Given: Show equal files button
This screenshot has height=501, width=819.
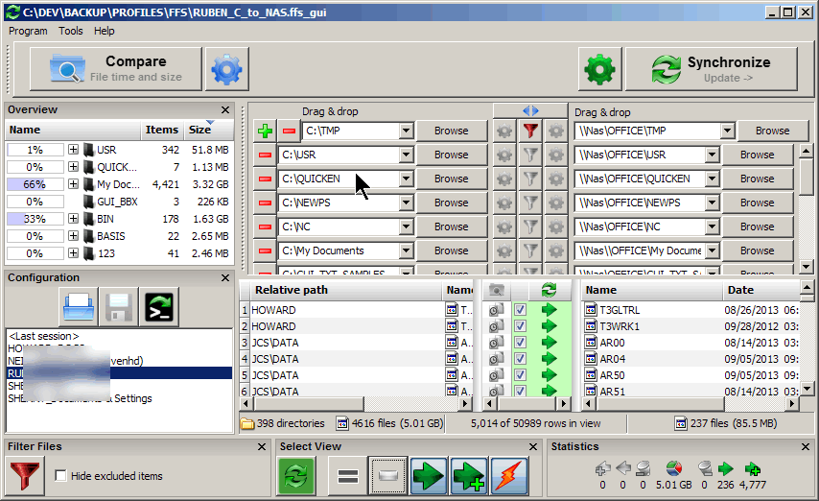Looking at the screenshot, I should point(348,476).
